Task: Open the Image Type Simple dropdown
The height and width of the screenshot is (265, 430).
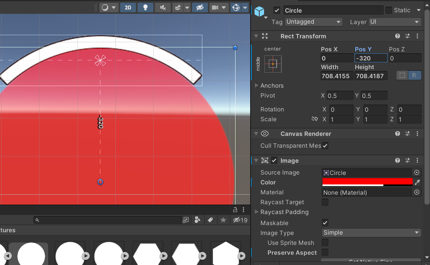Action: pos(372,233)
